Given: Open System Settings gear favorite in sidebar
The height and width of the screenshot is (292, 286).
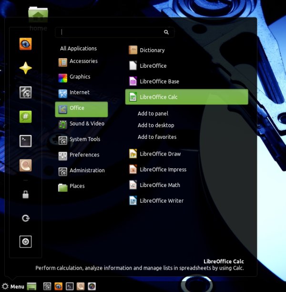Looking at the screenshot, I should [25, 93].
